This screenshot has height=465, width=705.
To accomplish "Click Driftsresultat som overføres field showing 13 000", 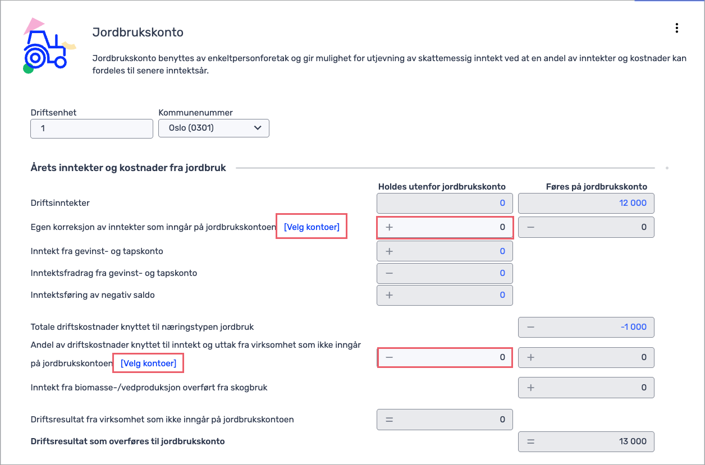I will click(x=586, y=441).
